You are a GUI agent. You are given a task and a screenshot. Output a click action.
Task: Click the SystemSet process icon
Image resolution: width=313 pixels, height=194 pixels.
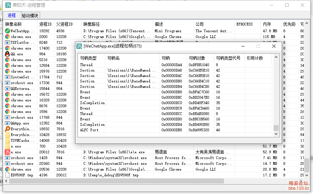7,77
